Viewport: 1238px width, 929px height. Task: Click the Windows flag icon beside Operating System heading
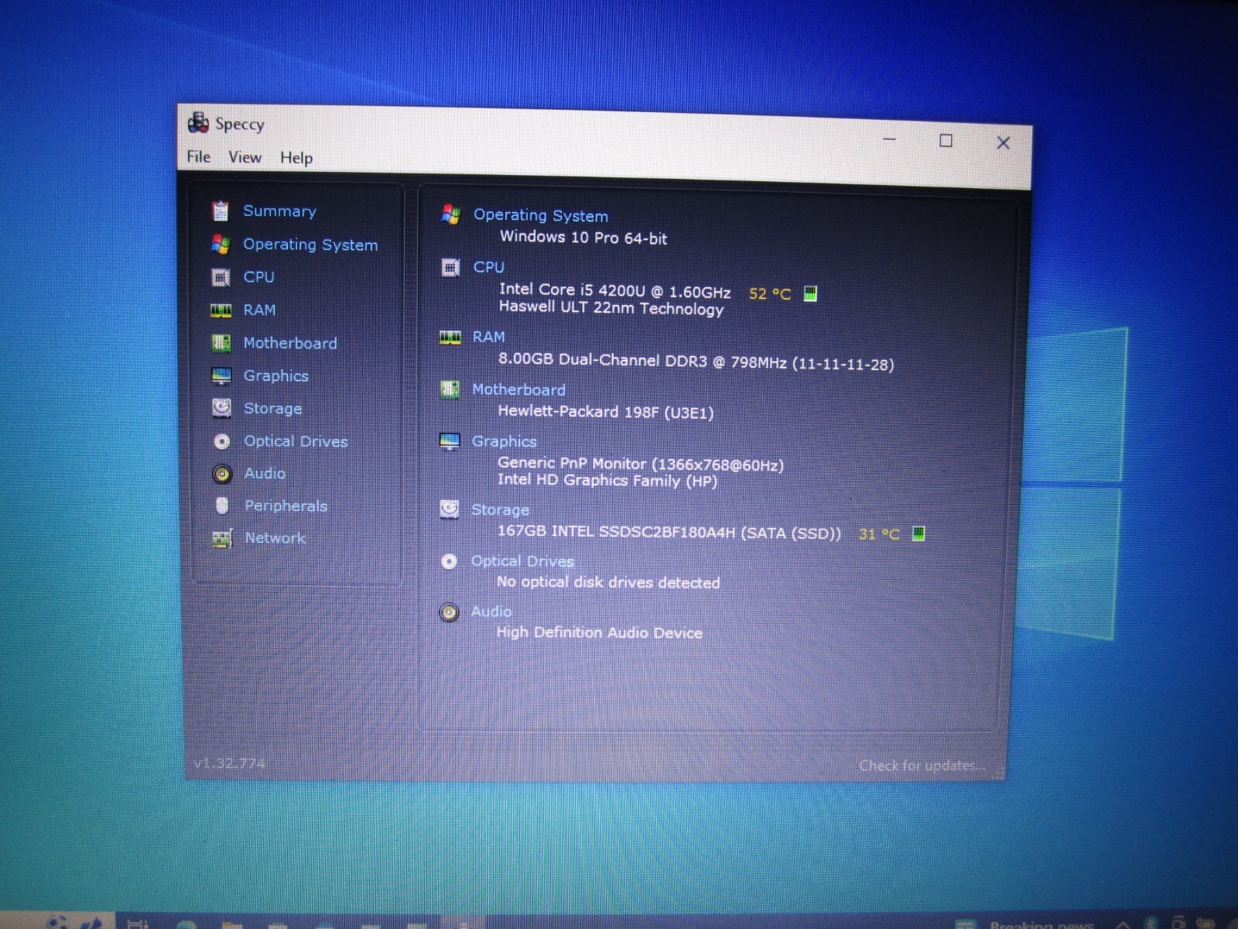click(x=450, y=214)
